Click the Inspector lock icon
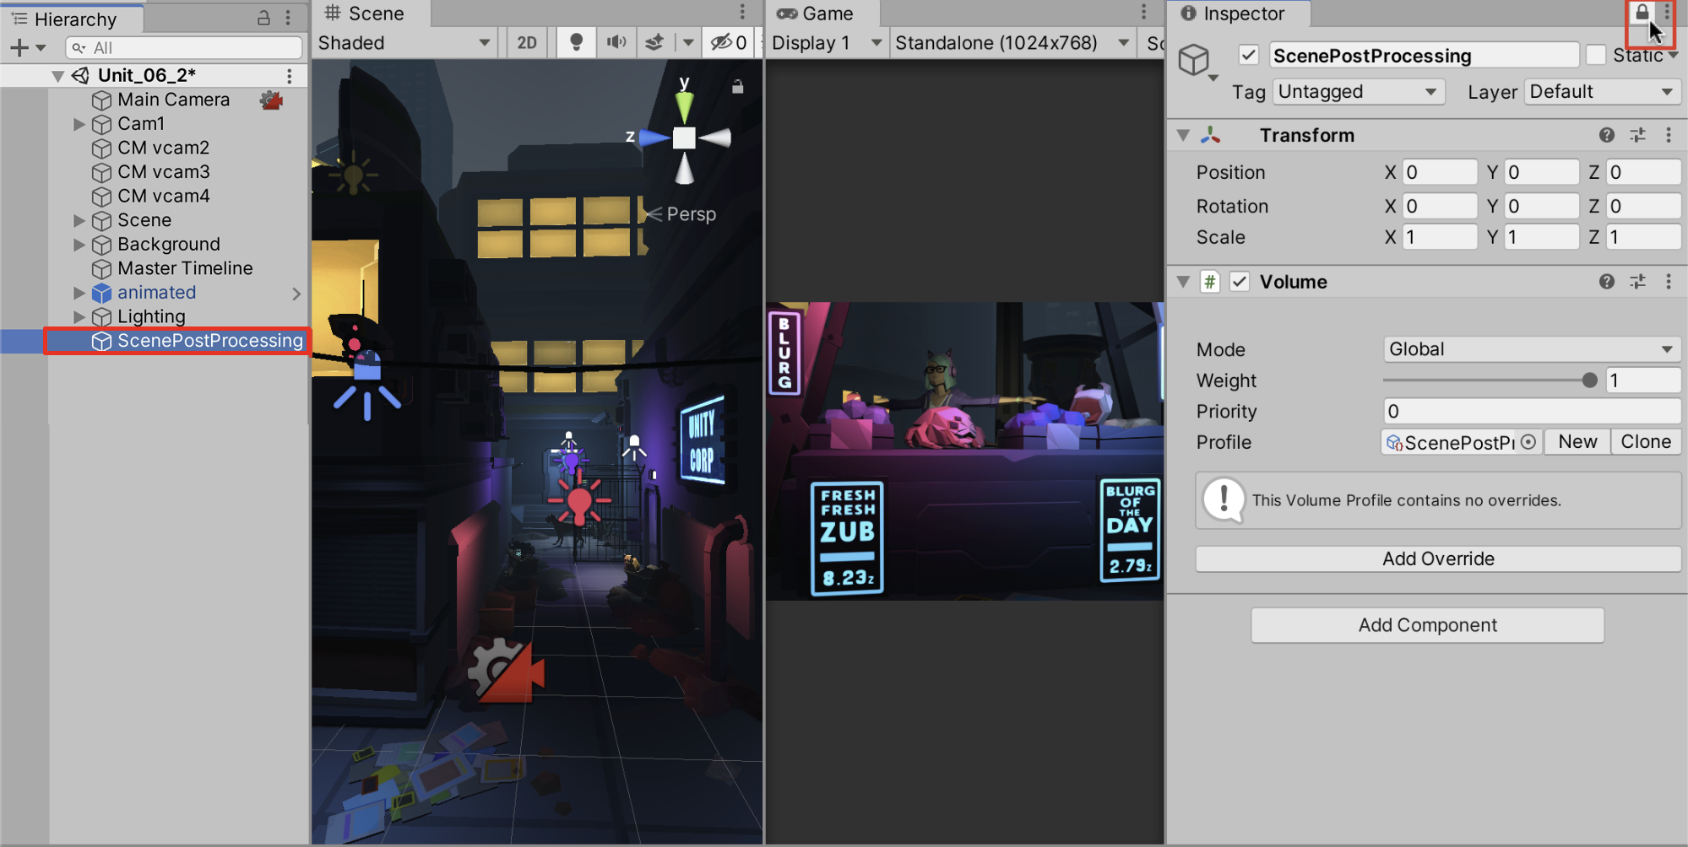 1642,13
